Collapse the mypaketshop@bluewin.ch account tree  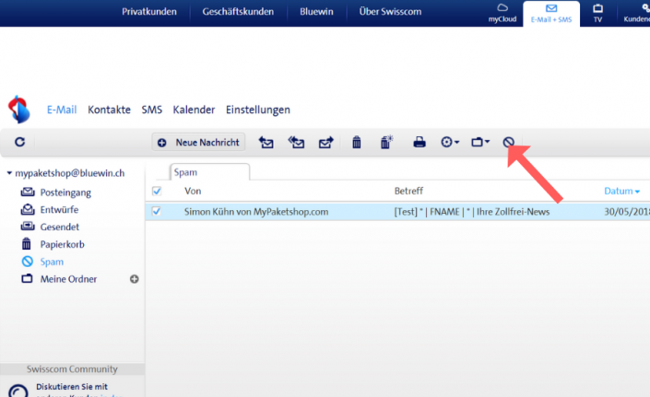[9, 173]
